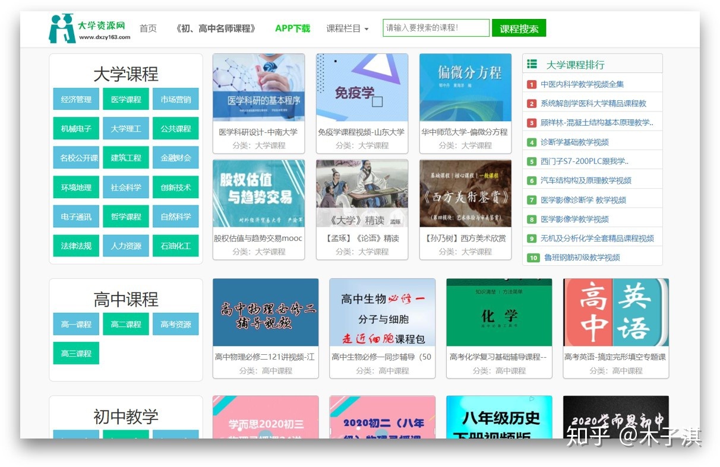Click the green rank 10 badge
Viewport: 720px width, 467px height.
(533, 258)
